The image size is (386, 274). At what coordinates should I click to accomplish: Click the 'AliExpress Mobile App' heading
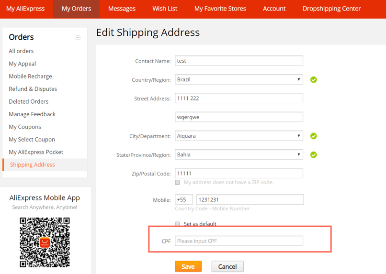click(x=45, y=198)
